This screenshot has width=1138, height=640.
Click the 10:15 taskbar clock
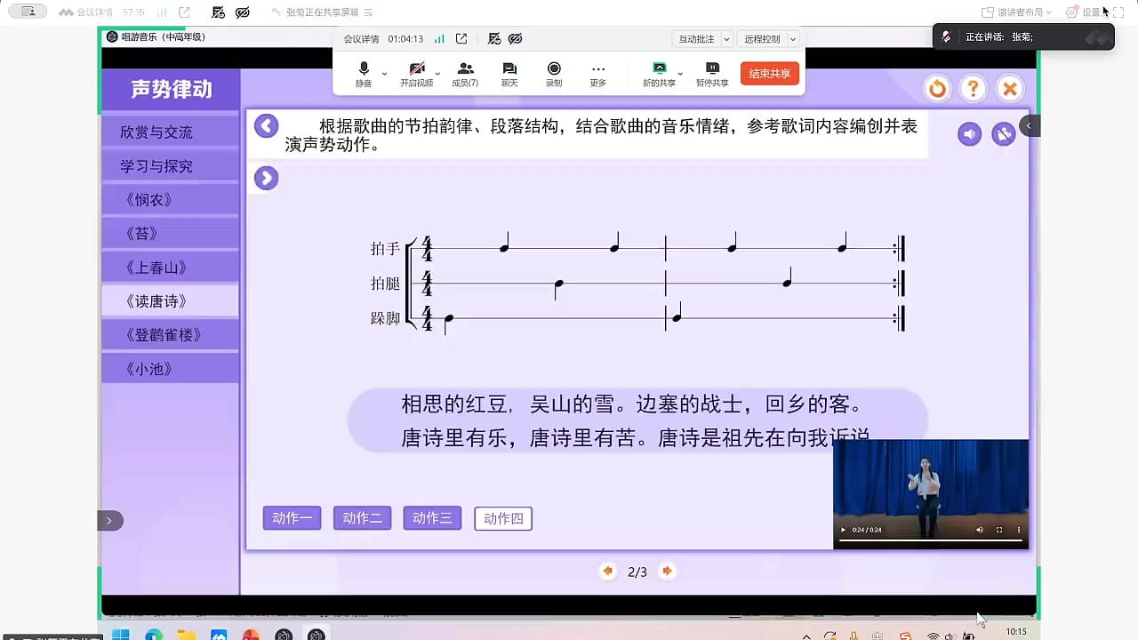click(x=1016, y=632)
